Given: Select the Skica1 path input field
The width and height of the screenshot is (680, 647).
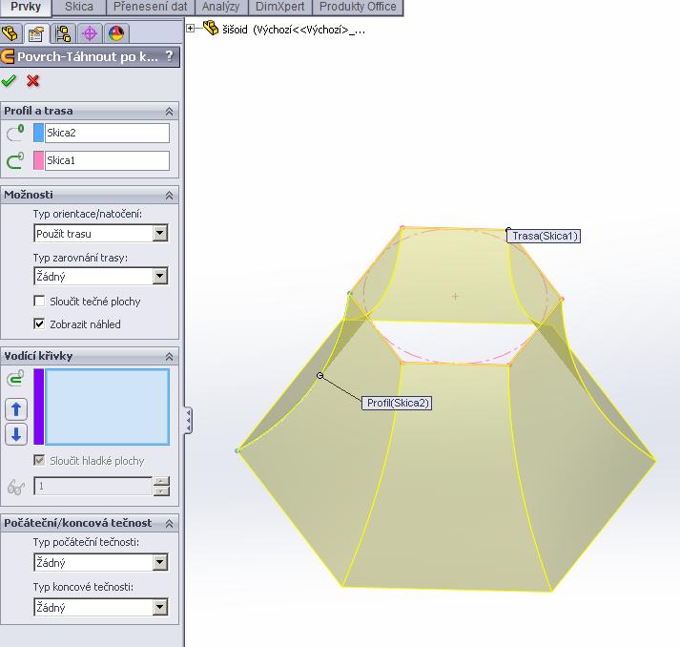Looking at the screenshot, I should tap(107, 161).
